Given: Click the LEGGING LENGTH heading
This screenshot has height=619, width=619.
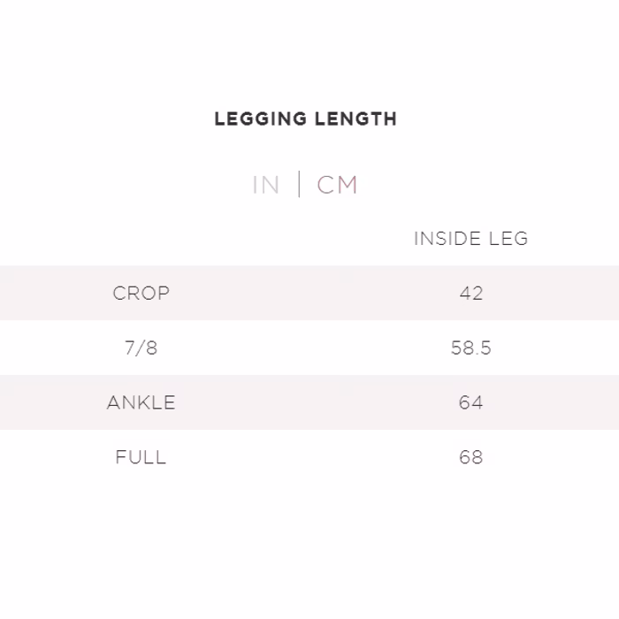Looking at the screenshot, I should (x=306, y=118).
